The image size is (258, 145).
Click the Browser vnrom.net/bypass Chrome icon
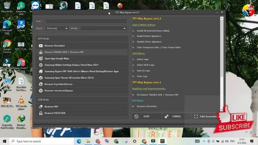[41, 91]
